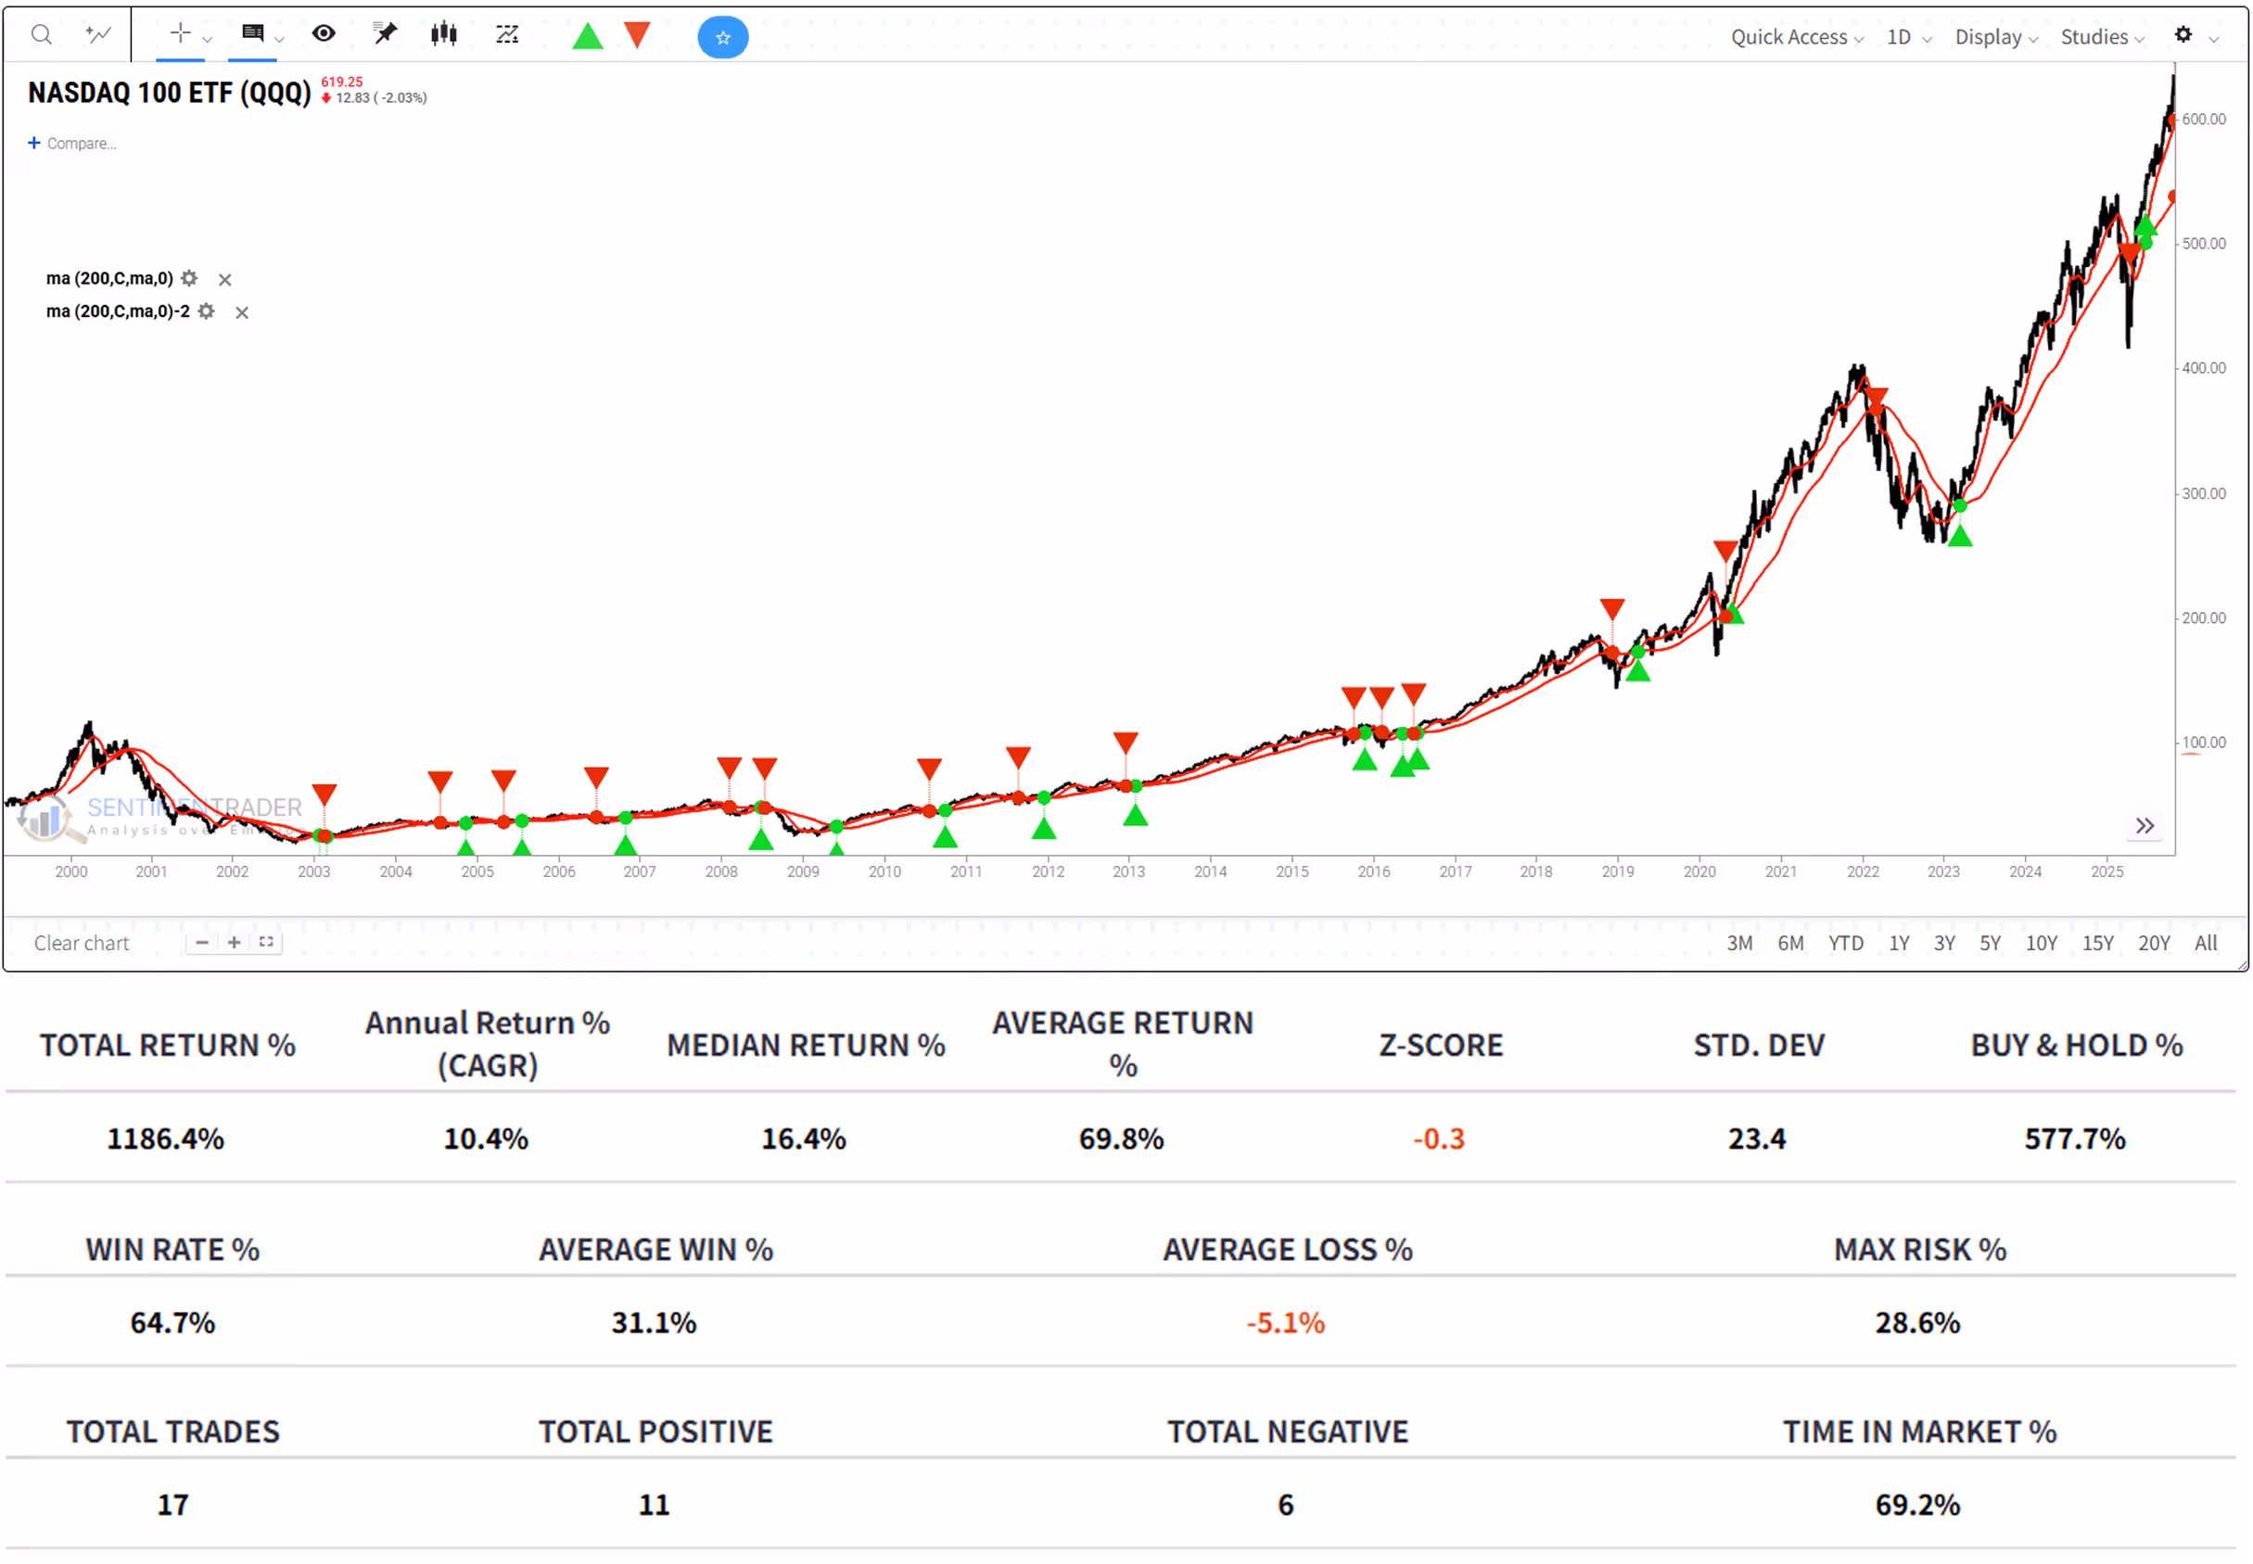Select the crosshair tool

(180, 34)
